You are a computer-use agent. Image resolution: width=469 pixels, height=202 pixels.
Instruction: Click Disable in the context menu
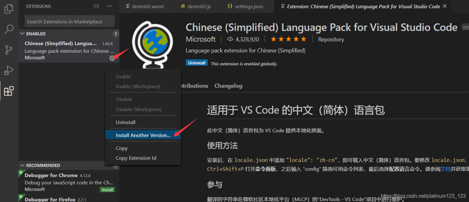click(143, 99)
